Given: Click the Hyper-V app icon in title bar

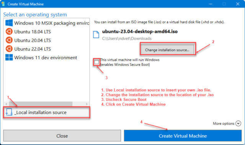Looking at the screenshot, I should [x=3, y=4].
